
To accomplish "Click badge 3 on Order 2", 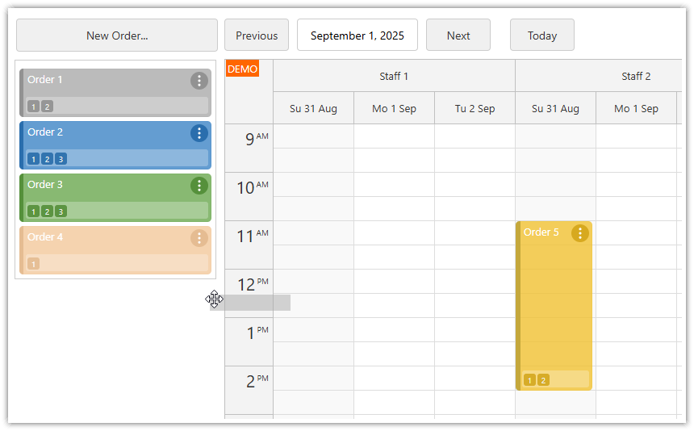I will (x=61, y=159).
